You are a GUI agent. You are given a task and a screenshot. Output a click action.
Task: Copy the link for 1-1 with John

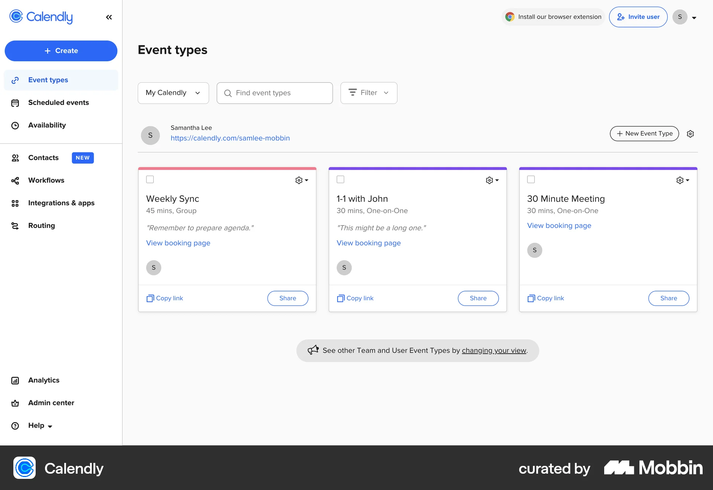coord(355,298)
